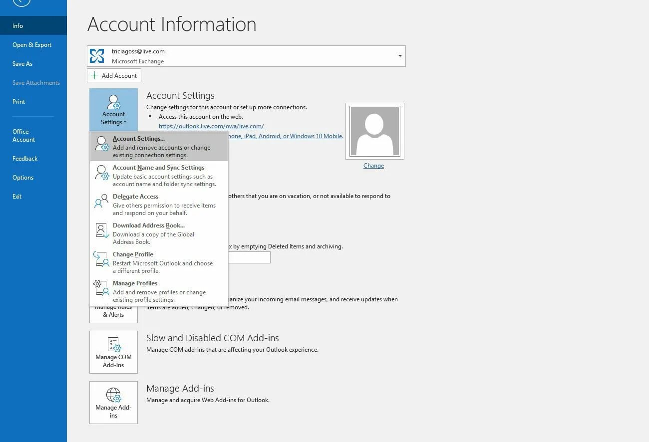Image resolution: width=649 pixels, height=442 pixels.
Task: Click the profile picture placeholder
Action: pyautogui.click(x=374, y=131)
